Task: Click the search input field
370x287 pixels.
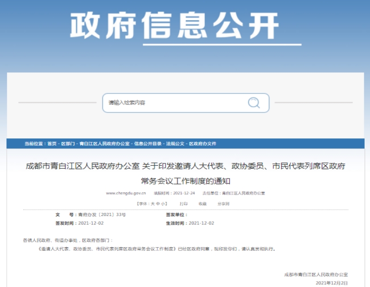Action: coord(174,103)
